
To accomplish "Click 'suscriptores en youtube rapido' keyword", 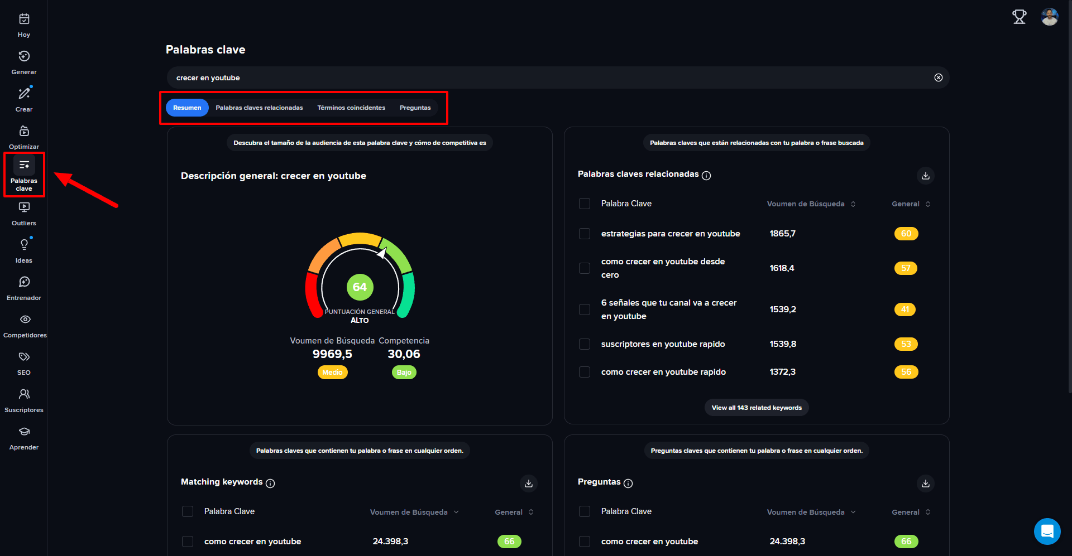I will point(663,344).
